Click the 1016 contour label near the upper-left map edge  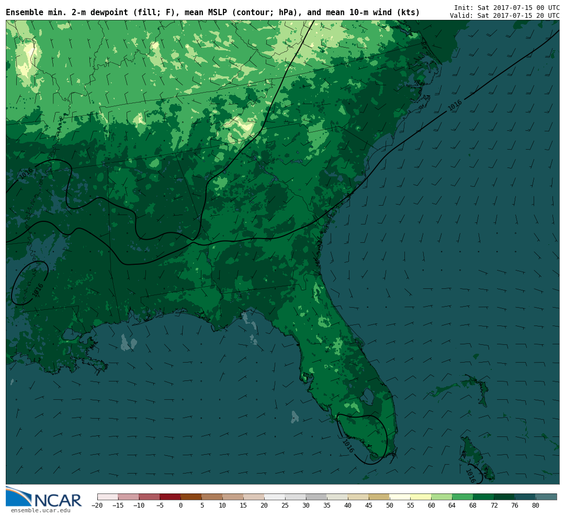coord(26,173)
